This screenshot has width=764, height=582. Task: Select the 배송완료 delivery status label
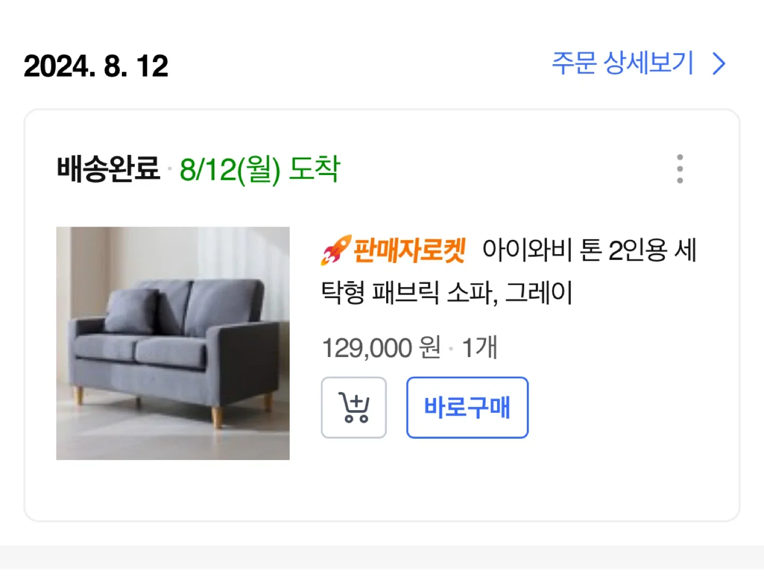[x=108, y=169]
